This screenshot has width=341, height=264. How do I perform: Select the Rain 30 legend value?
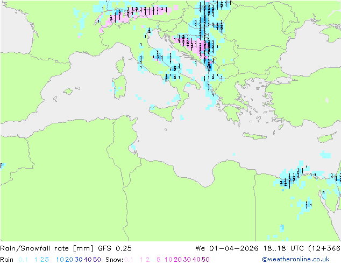pyautogui.click(x=79, y=260)
